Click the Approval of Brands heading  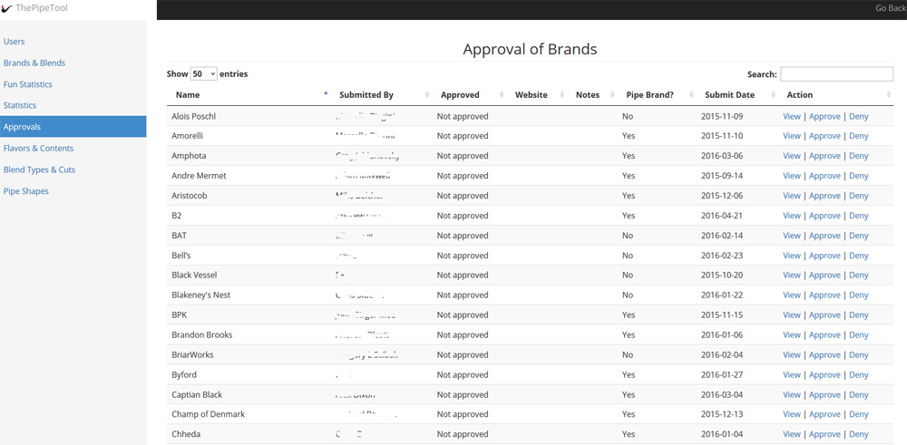pyautogui.click(x=530, y=49)
